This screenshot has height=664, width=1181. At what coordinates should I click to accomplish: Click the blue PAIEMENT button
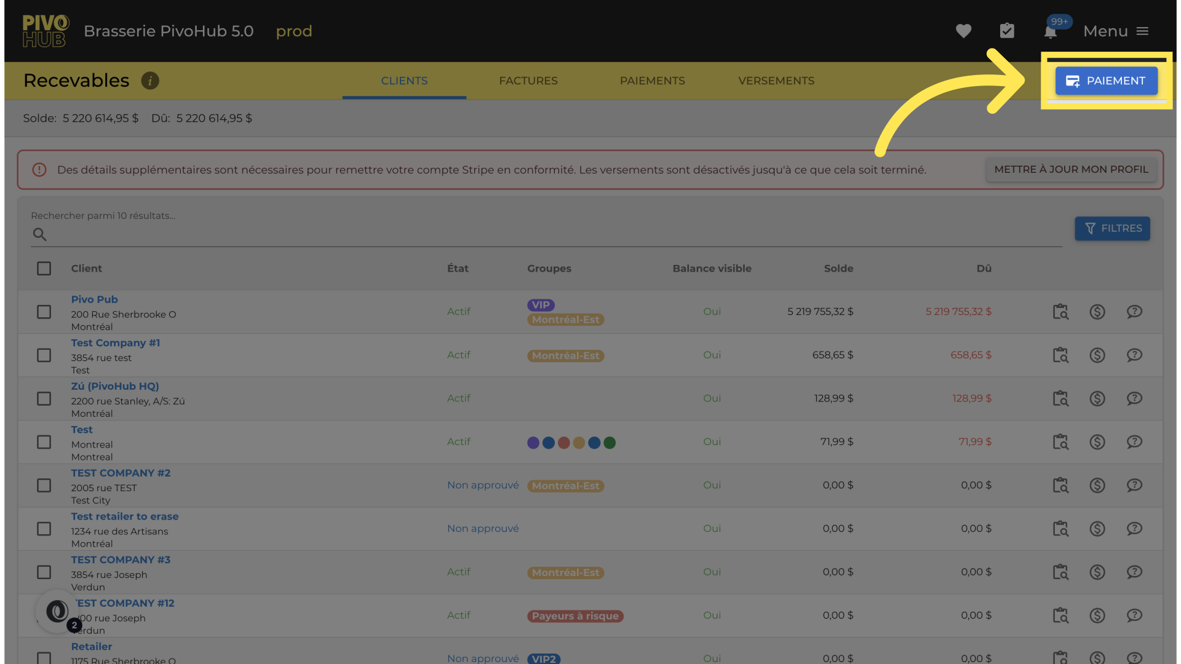[x=1106, y=81]
